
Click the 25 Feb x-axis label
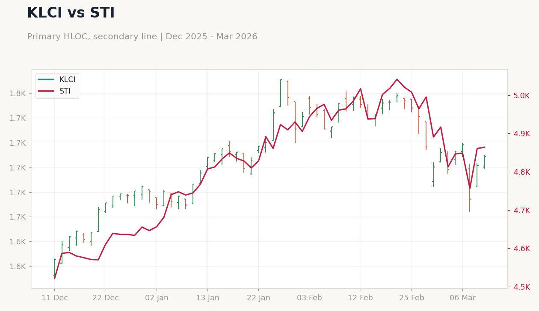pos(412,298)
